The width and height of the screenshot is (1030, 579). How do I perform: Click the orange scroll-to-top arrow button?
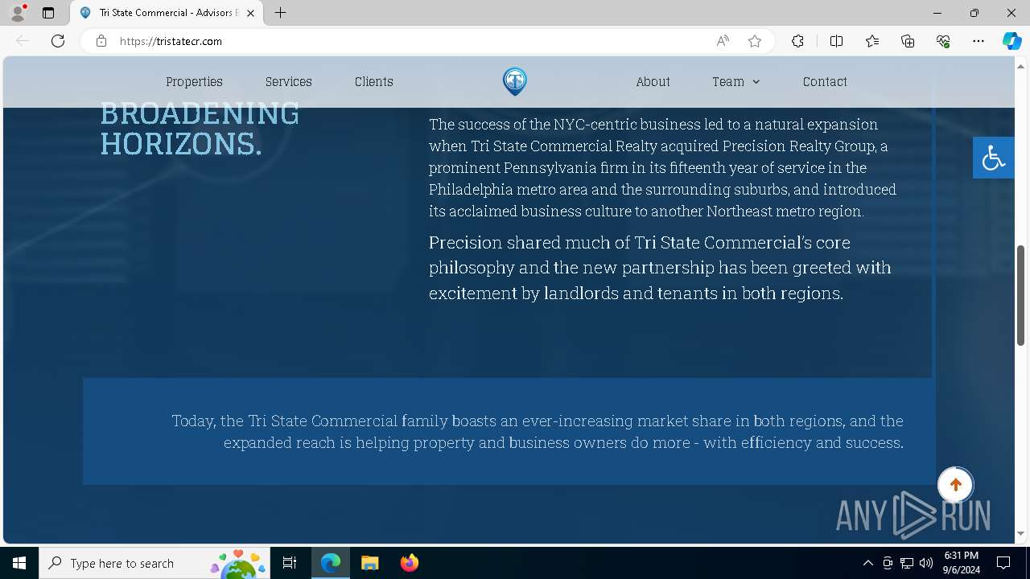point(956,485)
